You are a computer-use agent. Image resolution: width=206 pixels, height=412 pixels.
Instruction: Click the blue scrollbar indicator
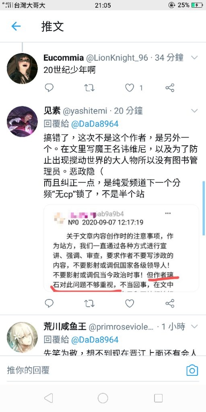pyautogui.click(x=204, y=208)
